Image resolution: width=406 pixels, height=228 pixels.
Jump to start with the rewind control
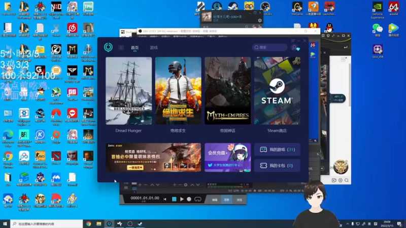pos(165,199)
